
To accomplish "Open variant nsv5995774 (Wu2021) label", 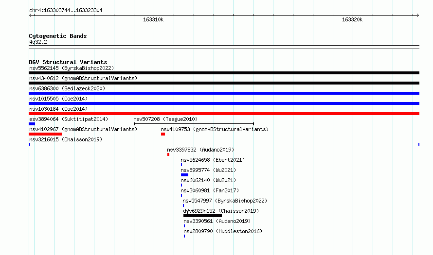I will pos(208,170).
